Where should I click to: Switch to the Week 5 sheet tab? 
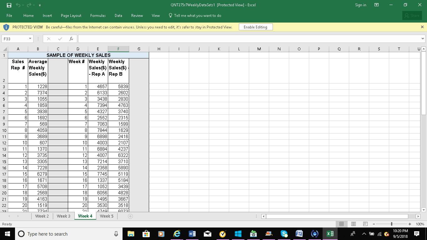(107, 216)
